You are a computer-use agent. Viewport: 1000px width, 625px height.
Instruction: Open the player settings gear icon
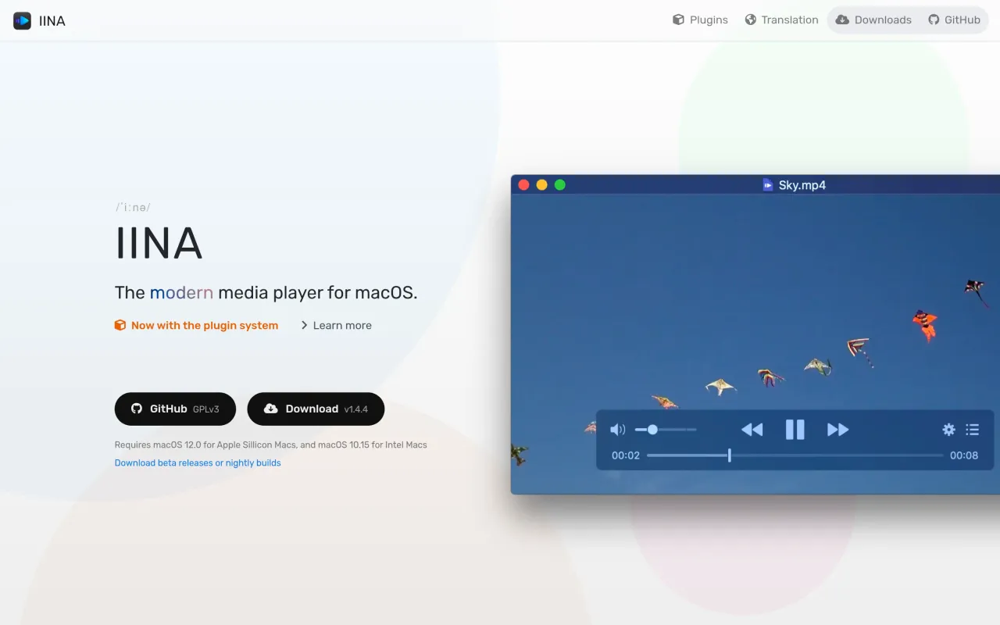(948, 429)
